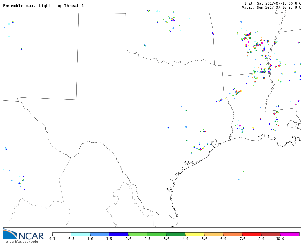Select the pale orange swatch 5.0–6.0
The image size is (304, 245).
tap(214, 234)
